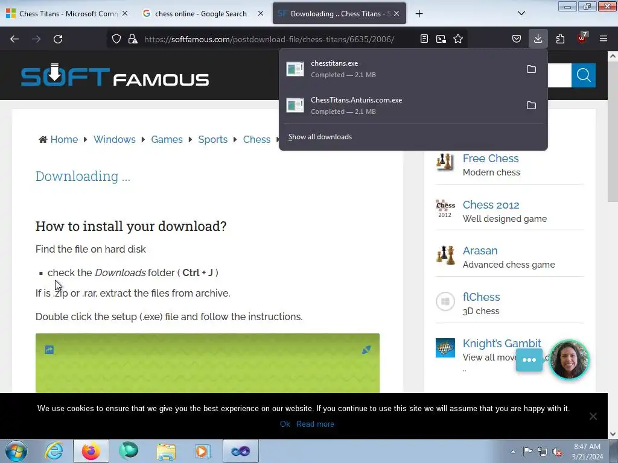Open the cookie Read more link

[x=315, y=424]
